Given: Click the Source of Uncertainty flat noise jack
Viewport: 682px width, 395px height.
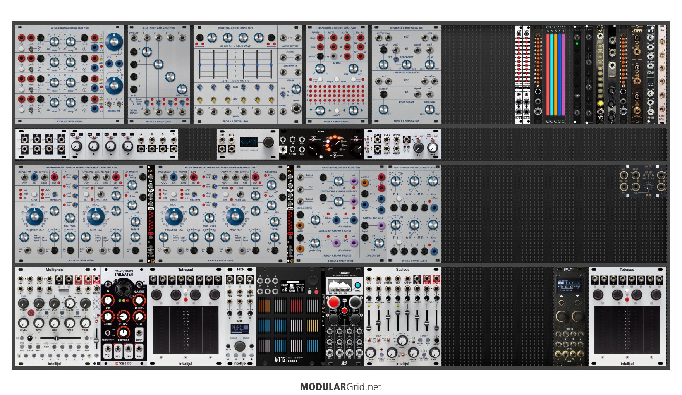Looking at the screenshot, I should tap(300, 190).
